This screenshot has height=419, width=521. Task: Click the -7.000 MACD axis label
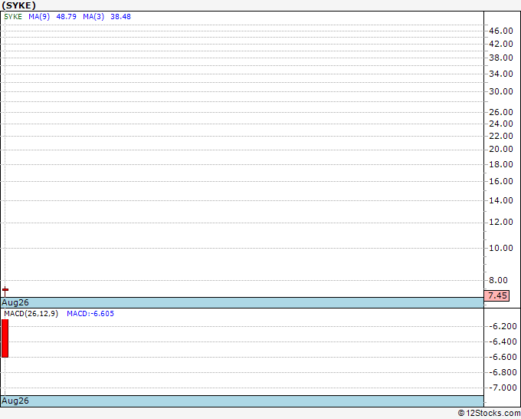point(503,388)
